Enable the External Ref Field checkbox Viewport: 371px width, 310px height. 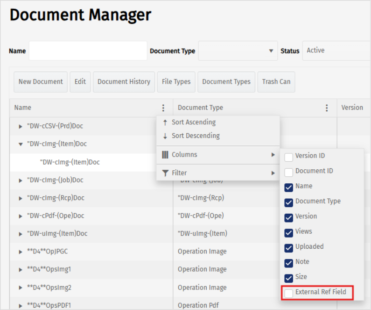pos(289,294)
